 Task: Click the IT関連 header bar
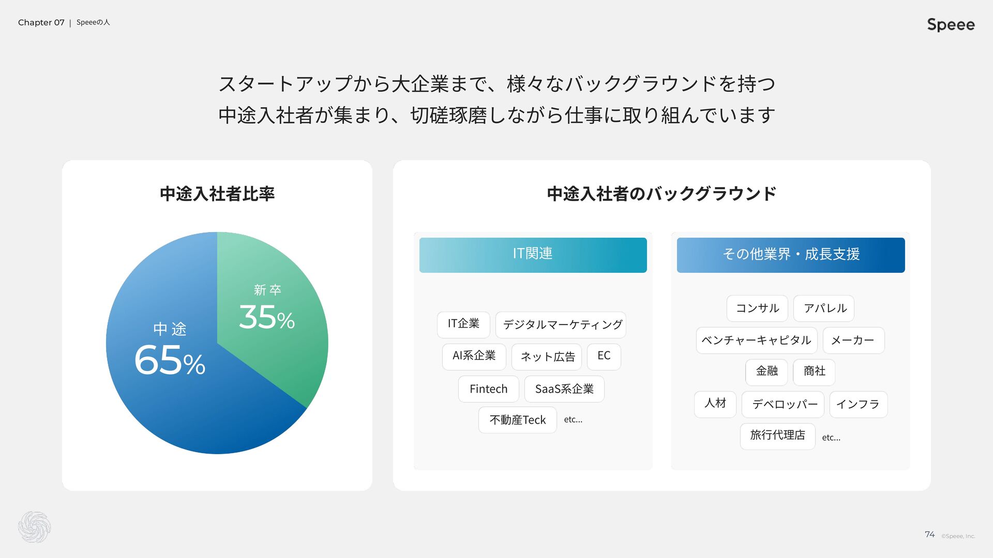pos(533,255)
